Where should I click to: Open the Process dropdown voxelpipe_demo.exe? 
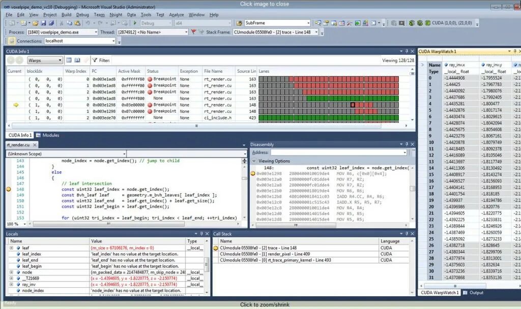(96, 32)
